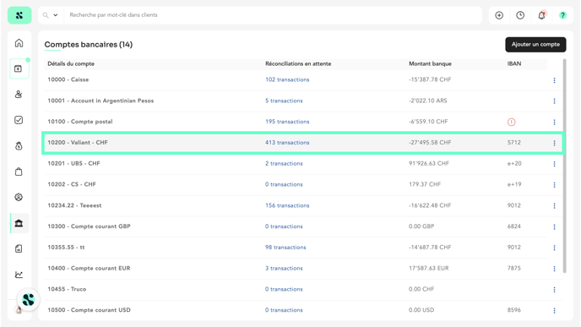Screen dimensions: 581x327
Task: Open the Home icon in the sidebar
Action: pyautogui.click(x=19, y=43)
